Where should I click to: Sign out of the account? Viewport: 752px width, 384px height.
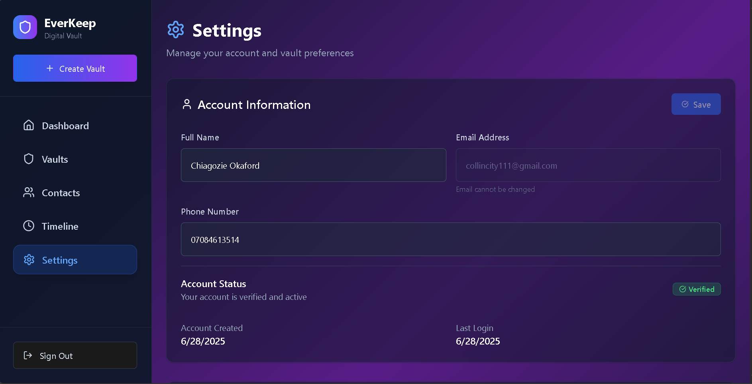point(75,355)
